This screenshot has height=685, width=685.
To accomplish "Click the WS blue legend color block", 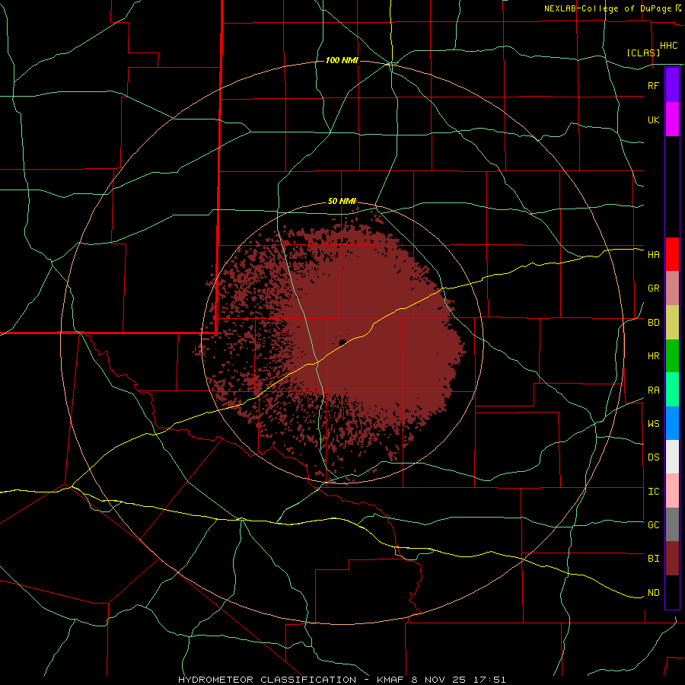I will coord(672,423).
